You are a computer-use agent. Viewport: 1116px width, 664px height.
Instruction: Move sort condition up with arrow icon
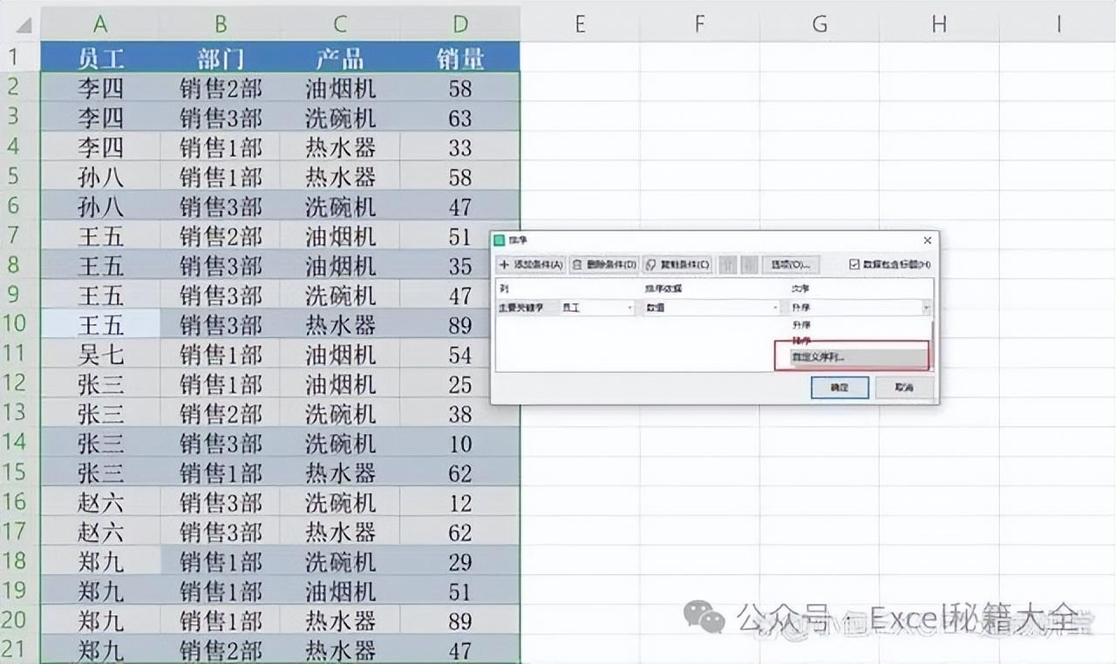pos(728,264)
